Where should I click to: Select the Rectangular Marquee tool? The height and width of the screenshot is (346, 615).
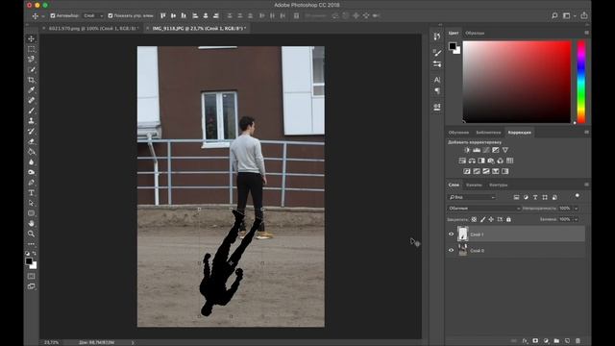[31, 49]
